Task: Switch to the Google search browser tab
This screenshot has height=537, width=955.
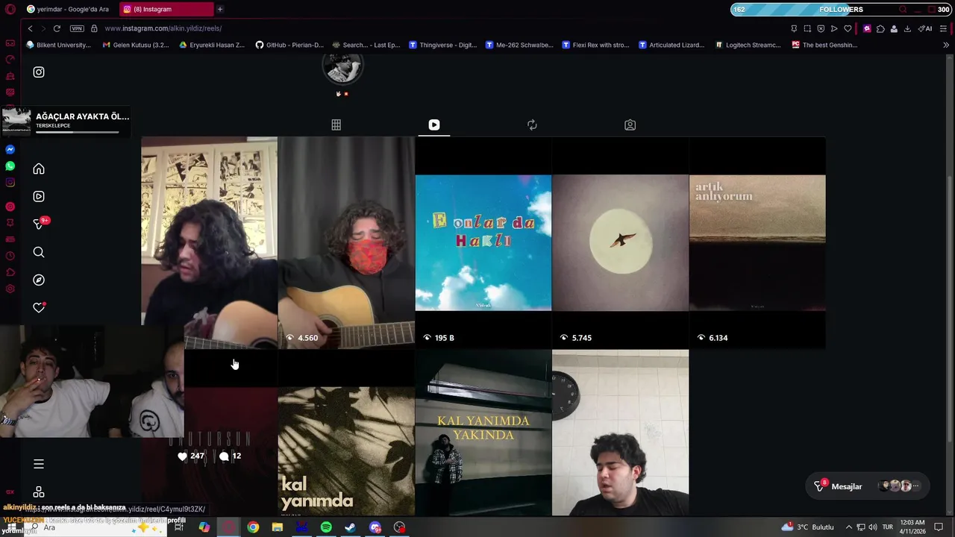Action: coord(68,9)
